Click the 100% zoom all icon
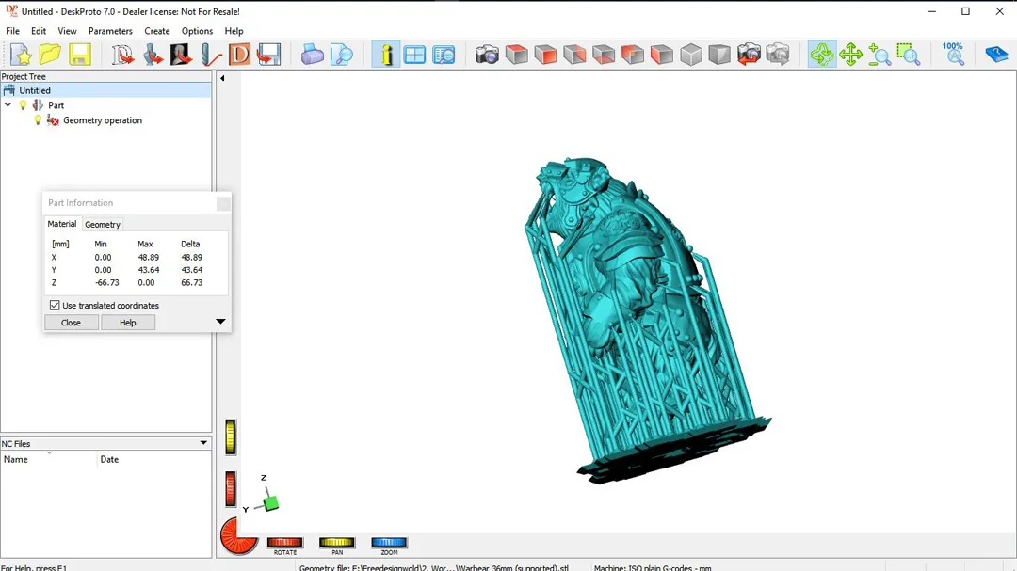 [953, 55]
